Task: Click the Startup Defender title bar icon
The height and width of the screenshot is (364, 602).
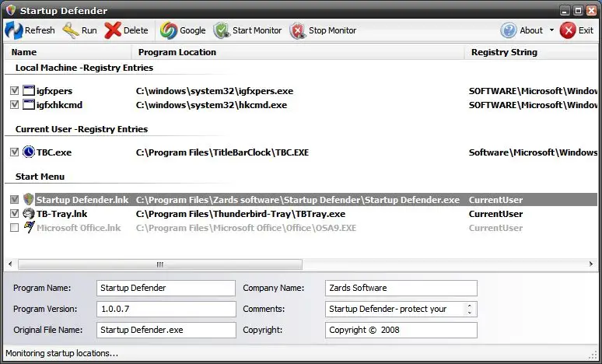Action: tap(11, 10)
